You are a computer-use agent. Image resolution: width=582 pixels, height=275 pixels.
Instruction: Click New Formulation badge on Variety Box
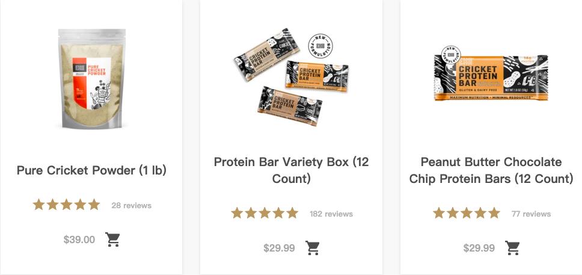click(x=320, y=46)
